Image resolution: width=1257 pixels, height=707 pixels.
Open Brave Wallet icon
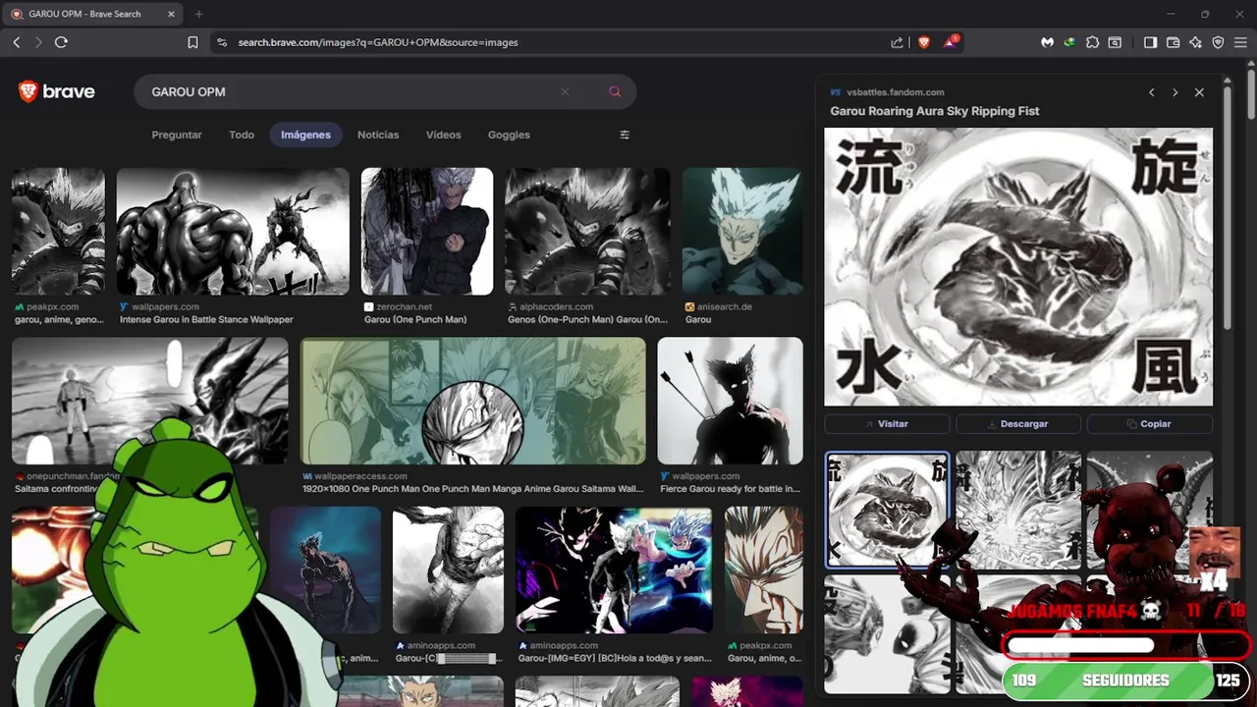click(1174, 42)
